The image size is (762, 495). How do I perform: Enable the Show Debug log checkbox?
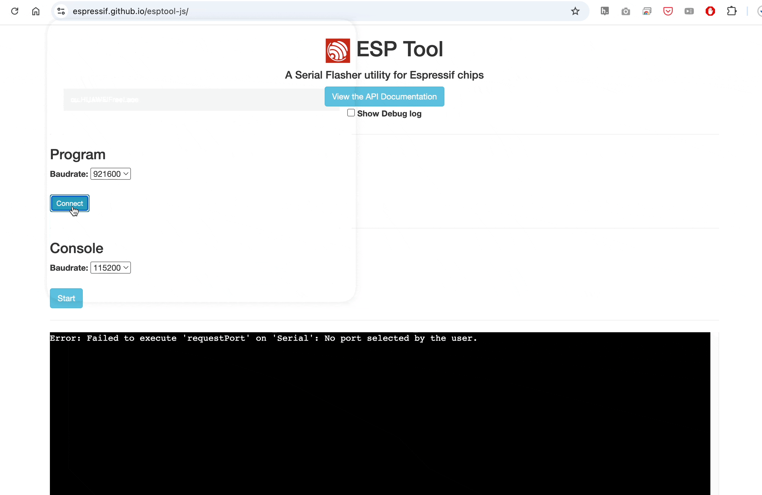pyautogui.click(x=351, y=113)
